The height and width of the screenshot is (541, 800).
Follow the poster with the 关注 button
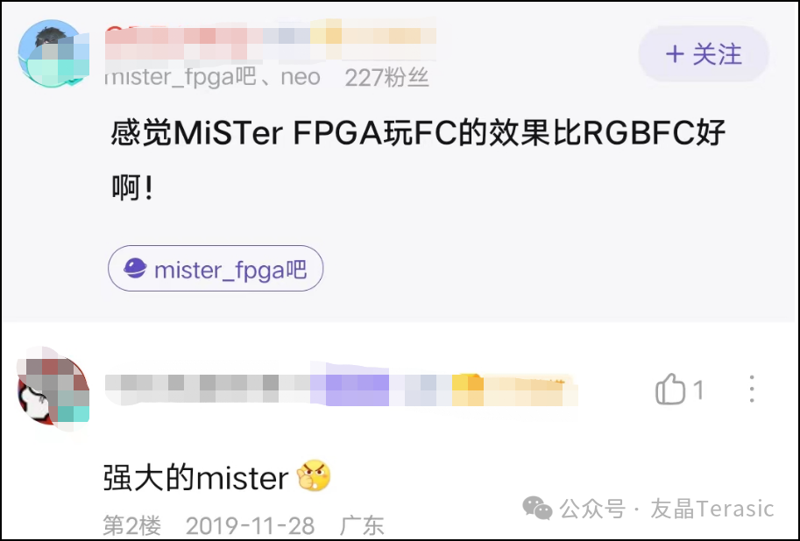[x=704, y=54]
